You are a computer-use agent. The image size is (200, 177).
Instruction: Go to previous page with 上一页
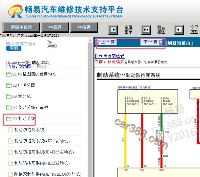pyautogui.click(x=107, y=42)
